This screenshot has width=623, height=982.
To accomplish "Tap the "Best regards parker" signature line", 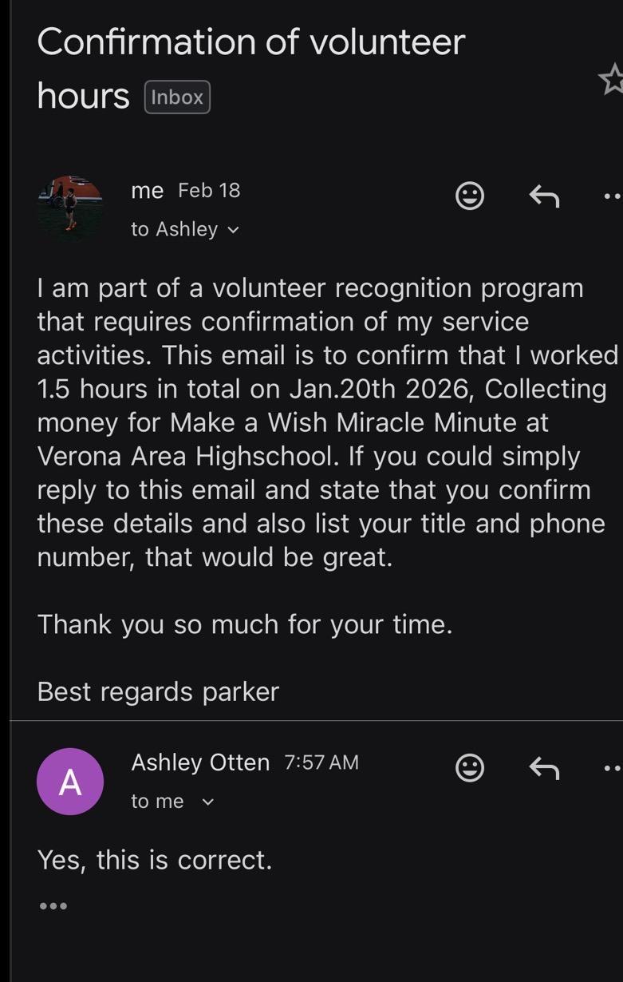I will tap(158, 691).
